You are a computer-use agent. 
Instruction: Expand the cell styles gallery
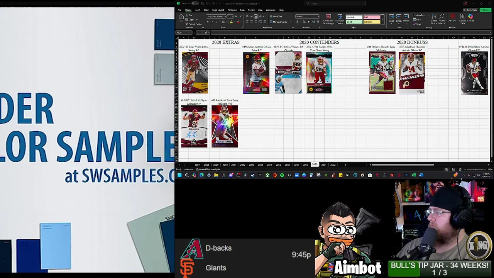(383, 20)
